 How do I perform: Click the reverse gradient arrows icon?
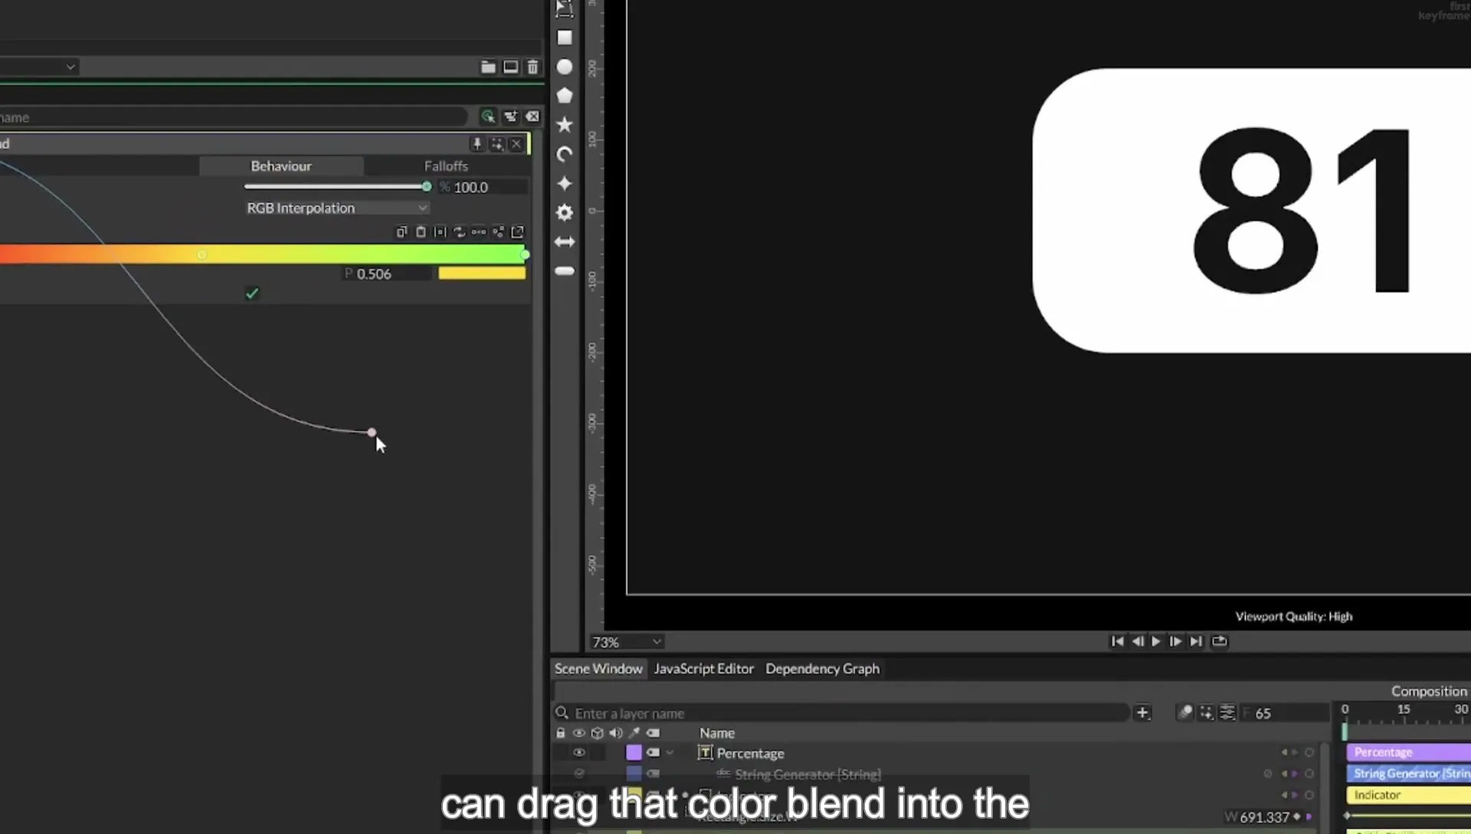click(x=459, y=231)
